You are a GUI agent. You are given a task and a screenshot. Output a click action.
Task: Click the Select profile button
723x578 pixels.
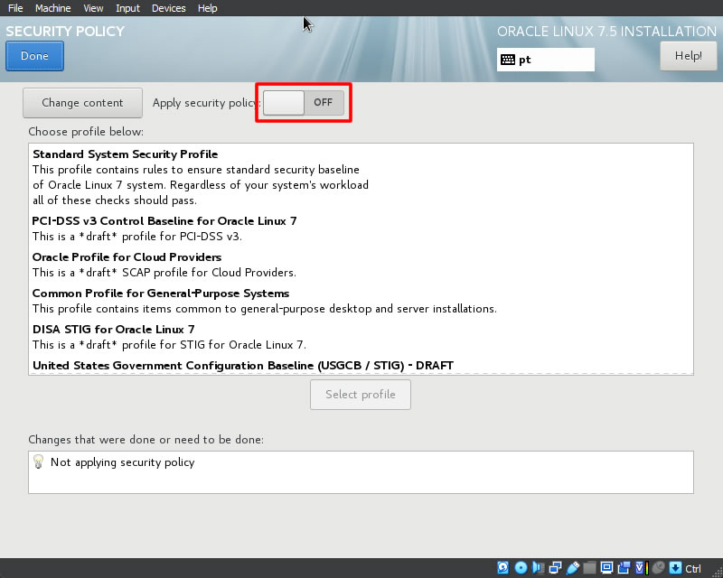tap(360, 395)
